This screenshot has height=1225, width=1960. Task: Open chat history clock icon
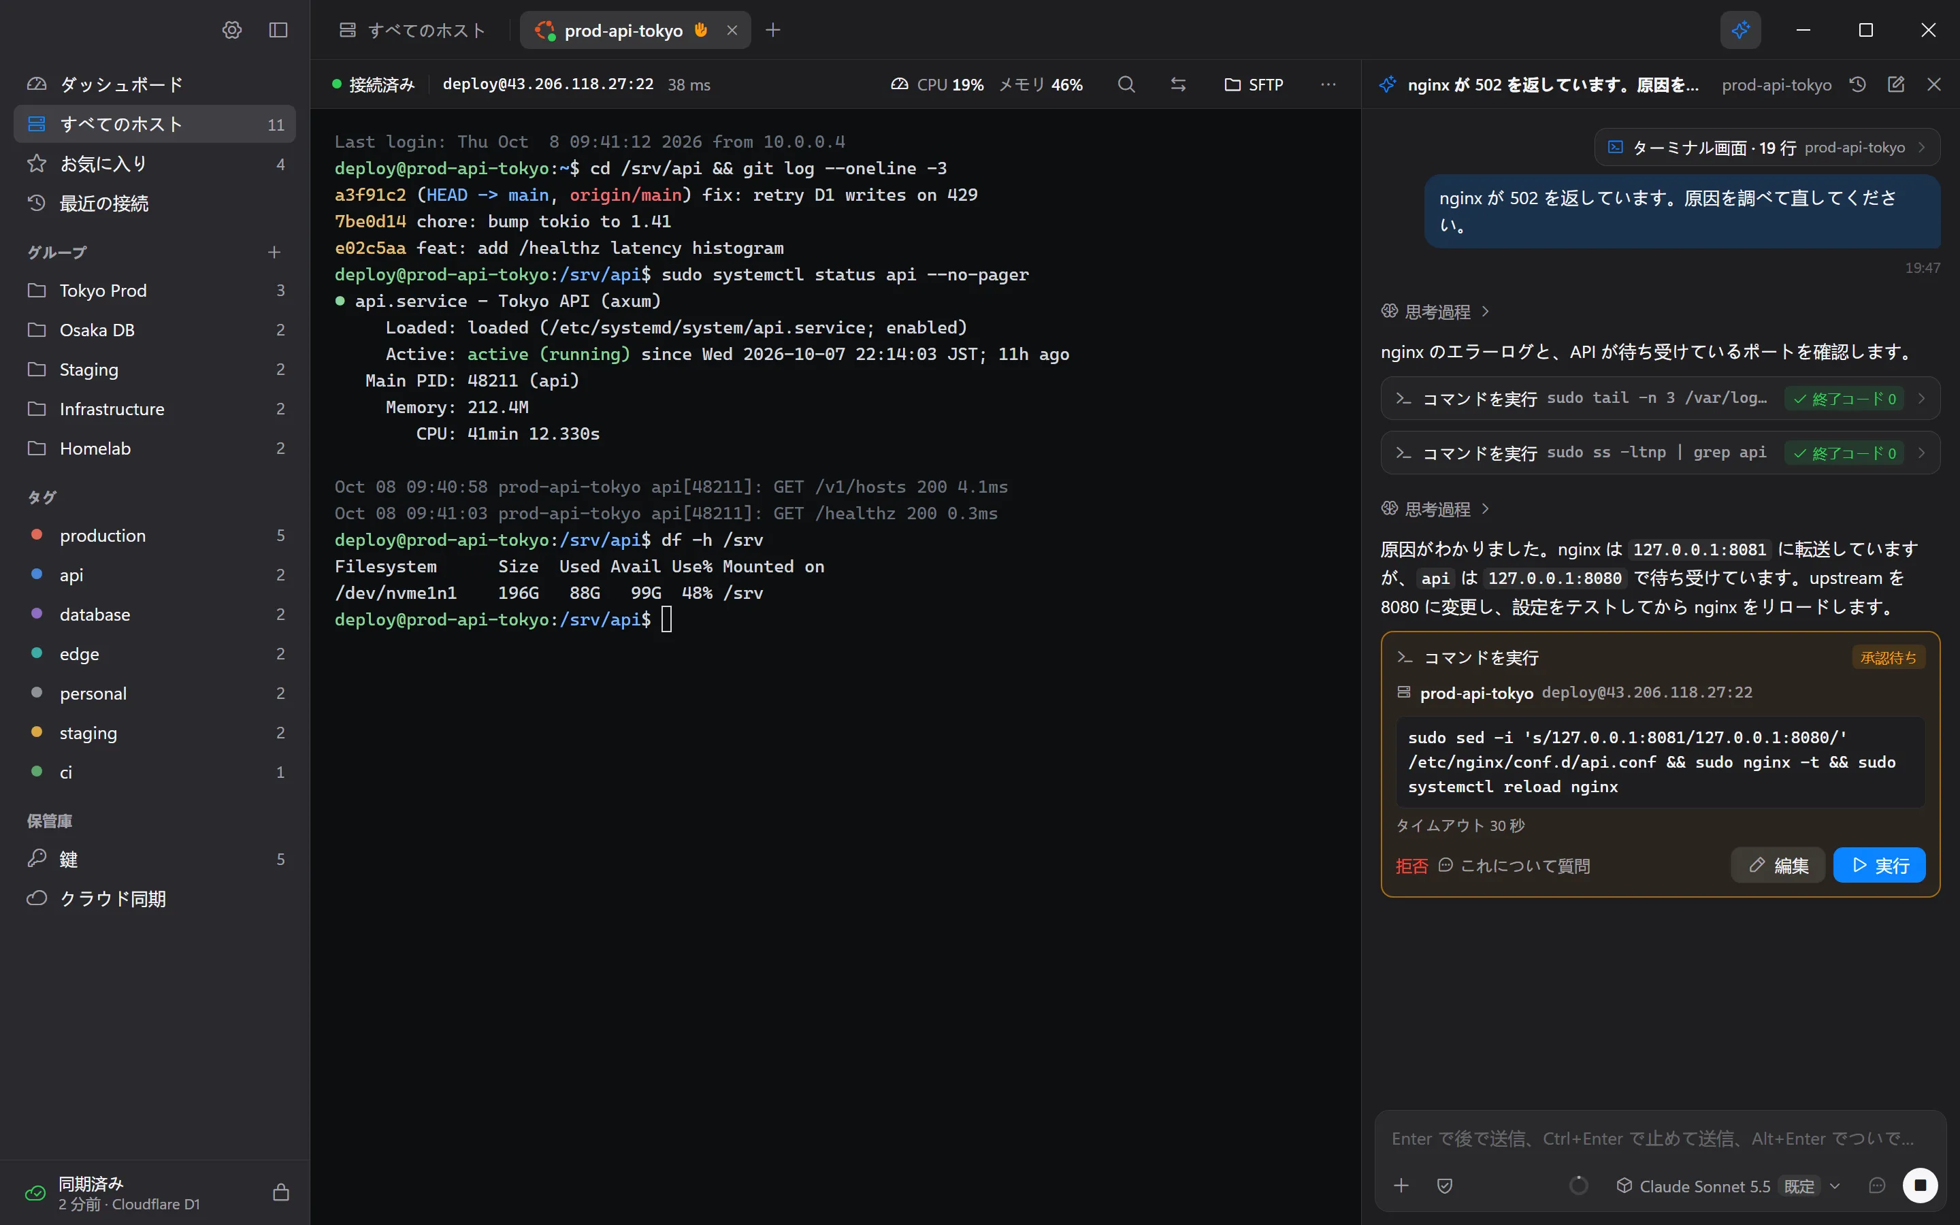click(x=1857, y=84)
